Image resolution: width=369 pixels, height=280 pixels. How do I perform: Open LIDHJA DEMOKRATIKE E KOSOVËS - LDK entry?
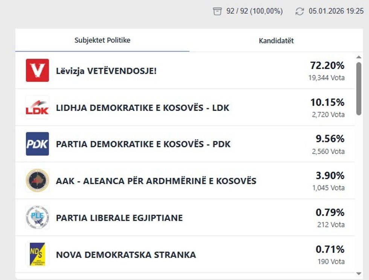click(x=142, y=108)
